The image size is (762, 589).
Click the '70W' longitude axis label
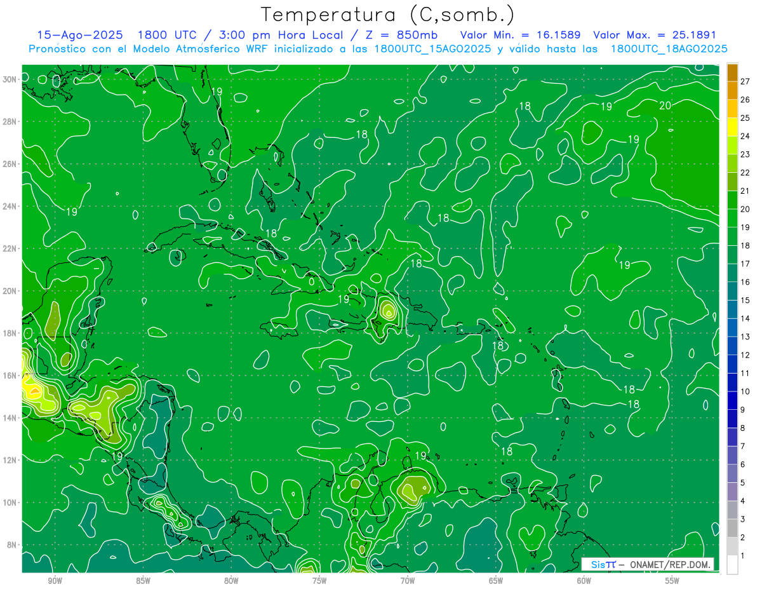[x=408, y=581]
